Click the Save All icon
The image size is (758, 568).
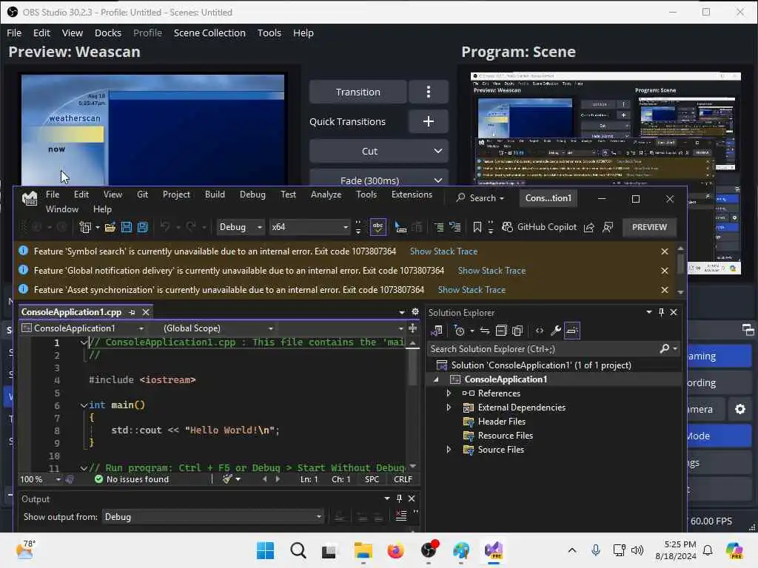pyautogui.click(x=143, y=227)
